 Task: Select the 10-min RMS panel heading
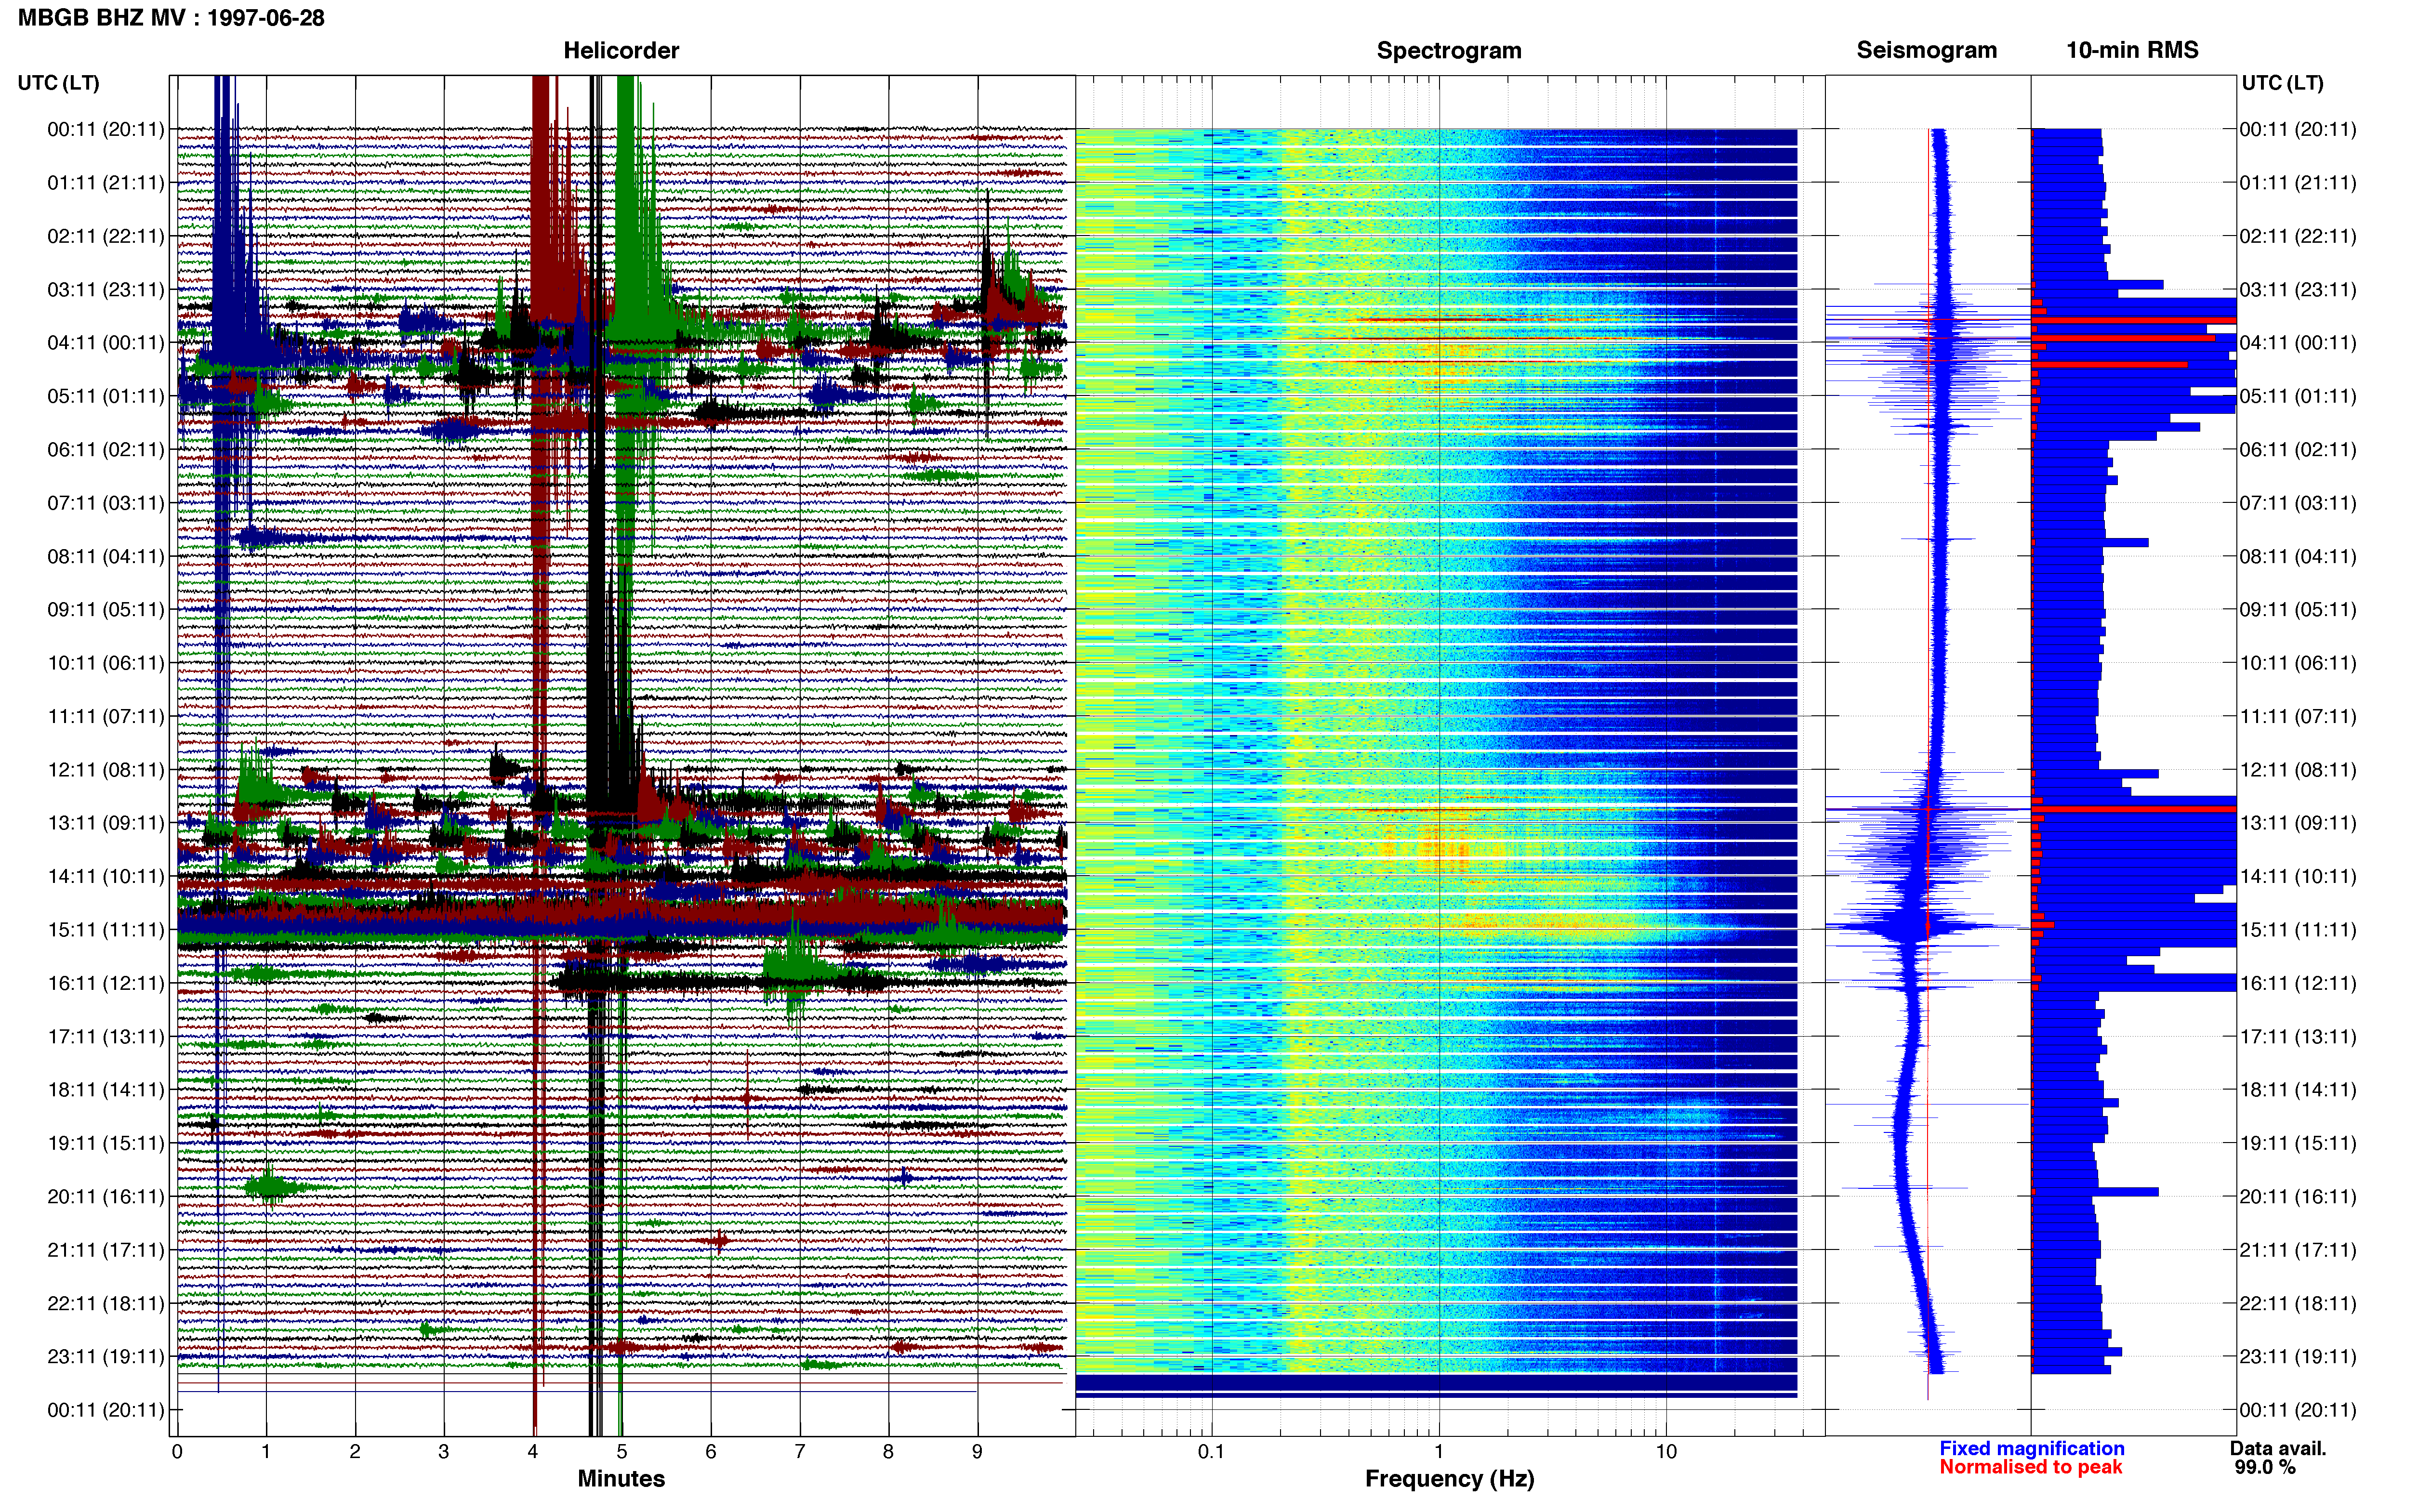[x=2132, y=50]
